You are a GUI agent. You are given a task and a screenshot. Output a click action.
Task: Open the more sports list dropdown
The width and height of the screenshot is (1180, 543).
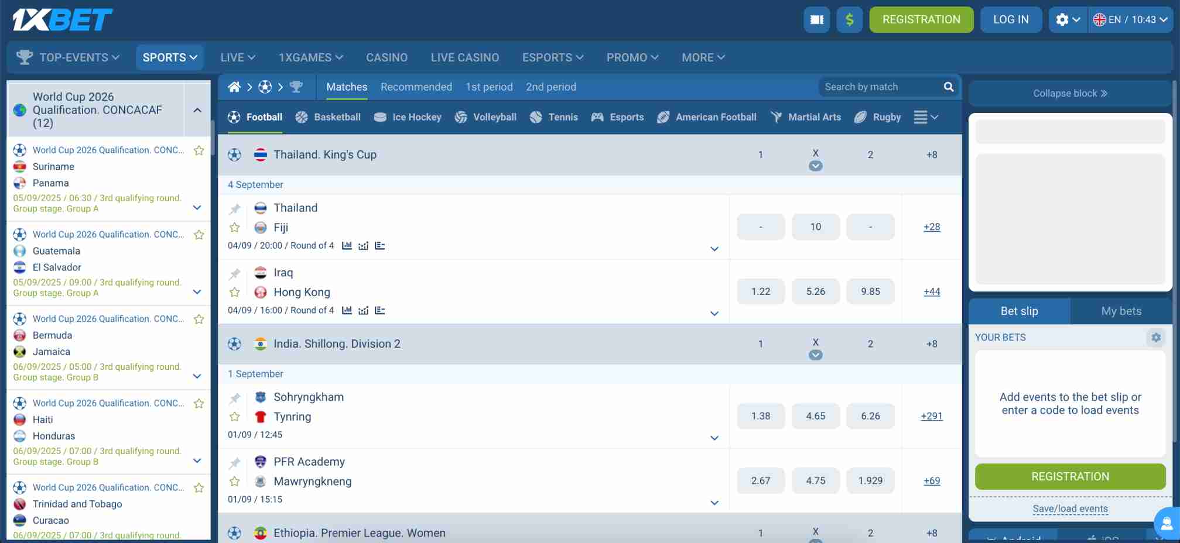click(926, 117)
